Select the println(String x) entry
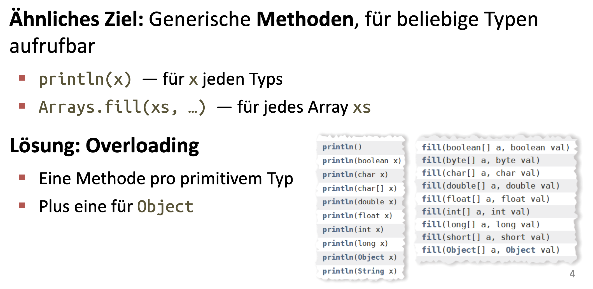 point(359,271)
